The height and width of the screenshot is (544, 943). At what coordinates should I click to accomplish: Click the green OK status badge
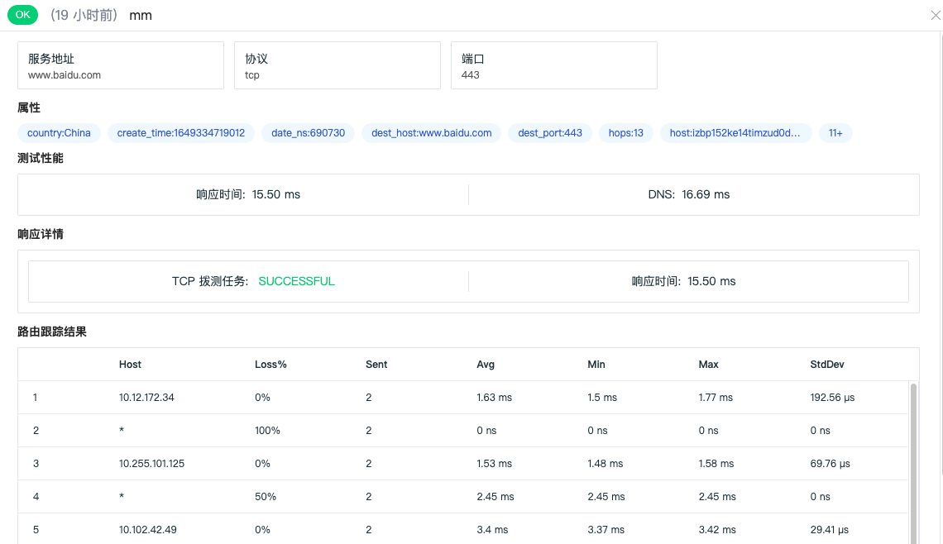(23, 15)
